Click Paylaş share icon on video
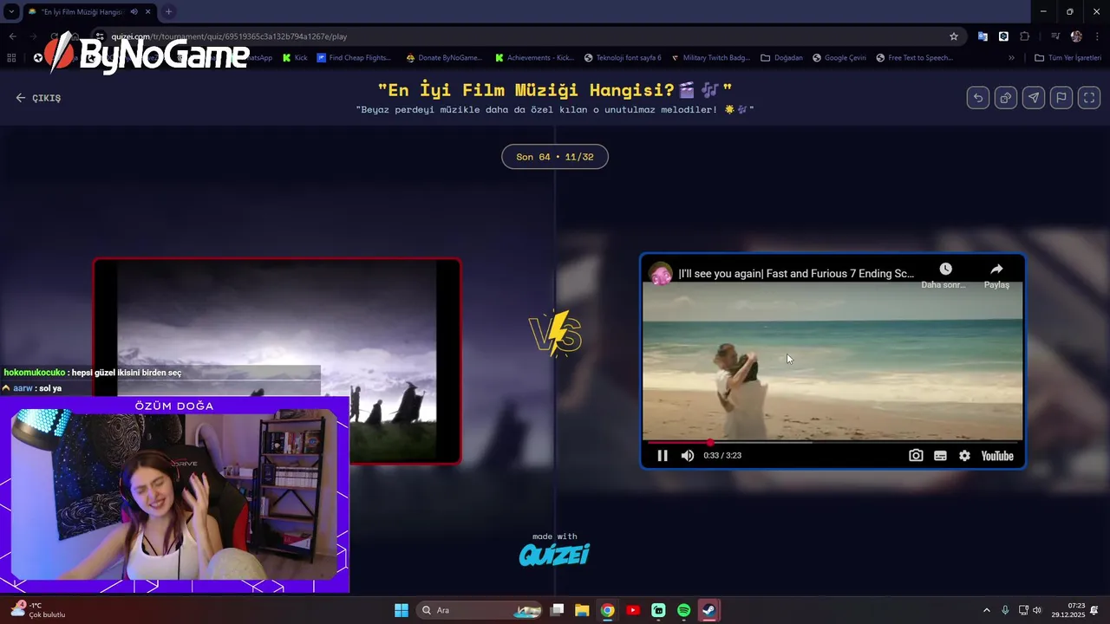This screenshot has height=624, width=1110. [x=996, y=275]
